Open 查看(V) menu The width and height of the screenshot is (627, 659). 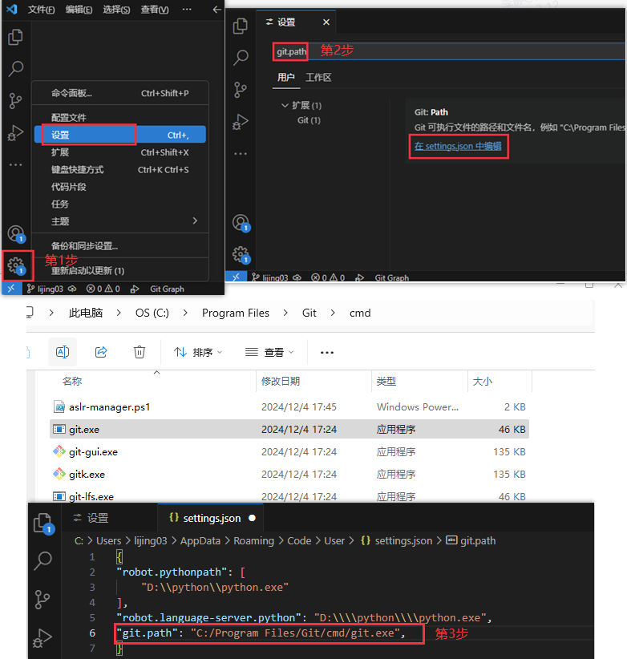(x=154, y=10)
